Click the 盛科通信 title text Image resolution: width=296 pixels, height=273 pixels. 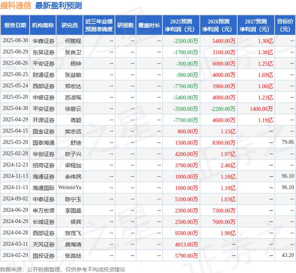point(16,5)
